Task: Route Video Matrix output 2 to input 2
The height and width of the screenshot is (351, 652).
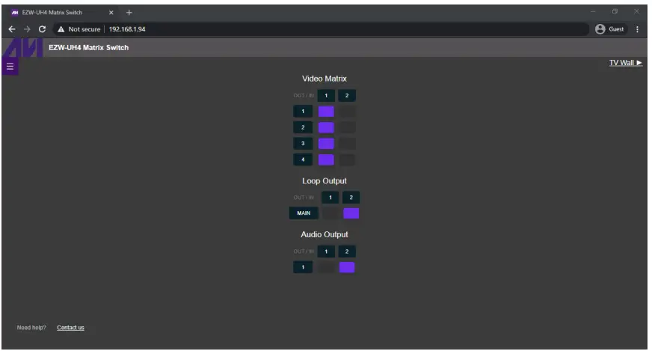Action: [347, 127]
